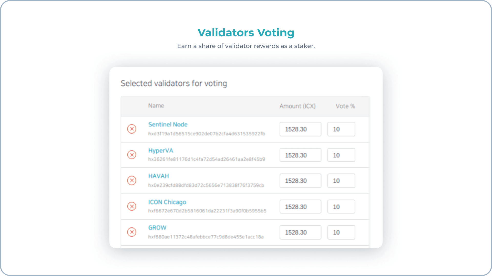This screenshot has height=276, width=492.
Task: Edit the HyperVA vote percentage field
Action: 341,155
